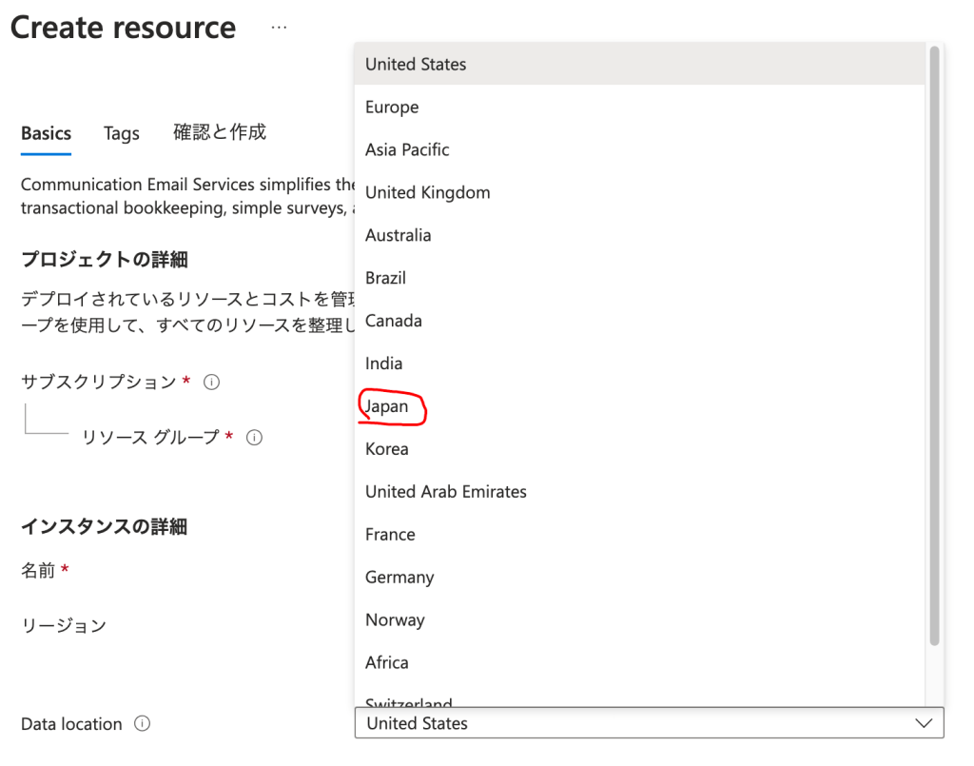This screenshot has height=766, width=974.
Task: Click the info icon next to リソース グループ
Action: [x=254, y=438]
